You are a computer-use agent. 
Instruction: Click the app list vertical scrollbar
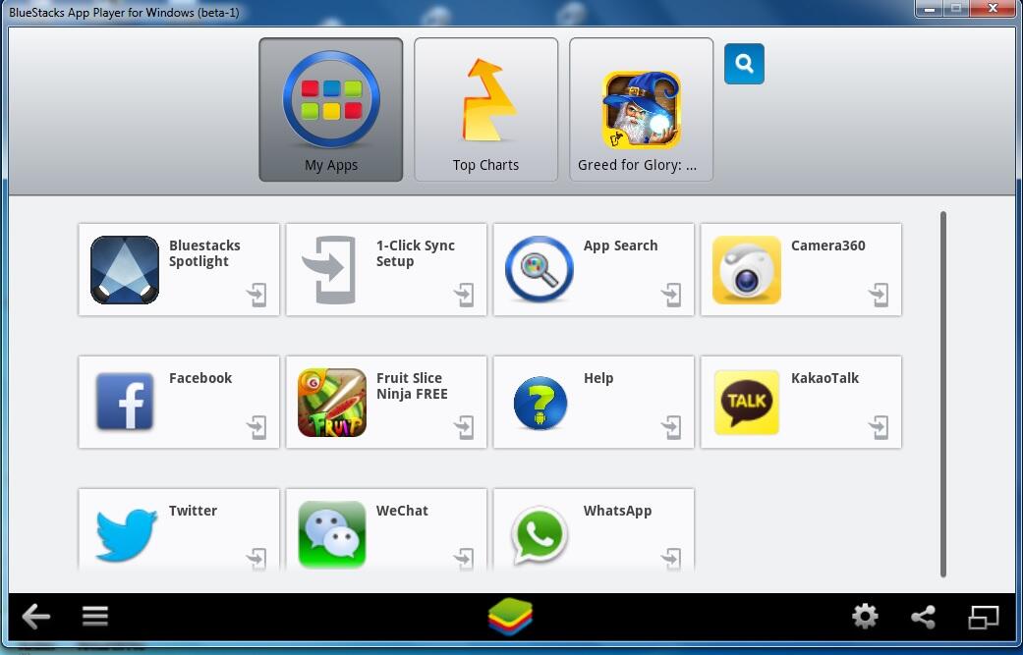[943, 395]
